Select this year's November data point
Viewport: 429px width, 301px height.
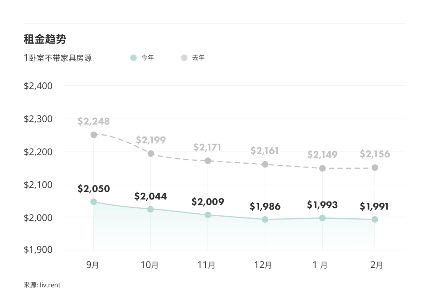[x=208, y=215]
